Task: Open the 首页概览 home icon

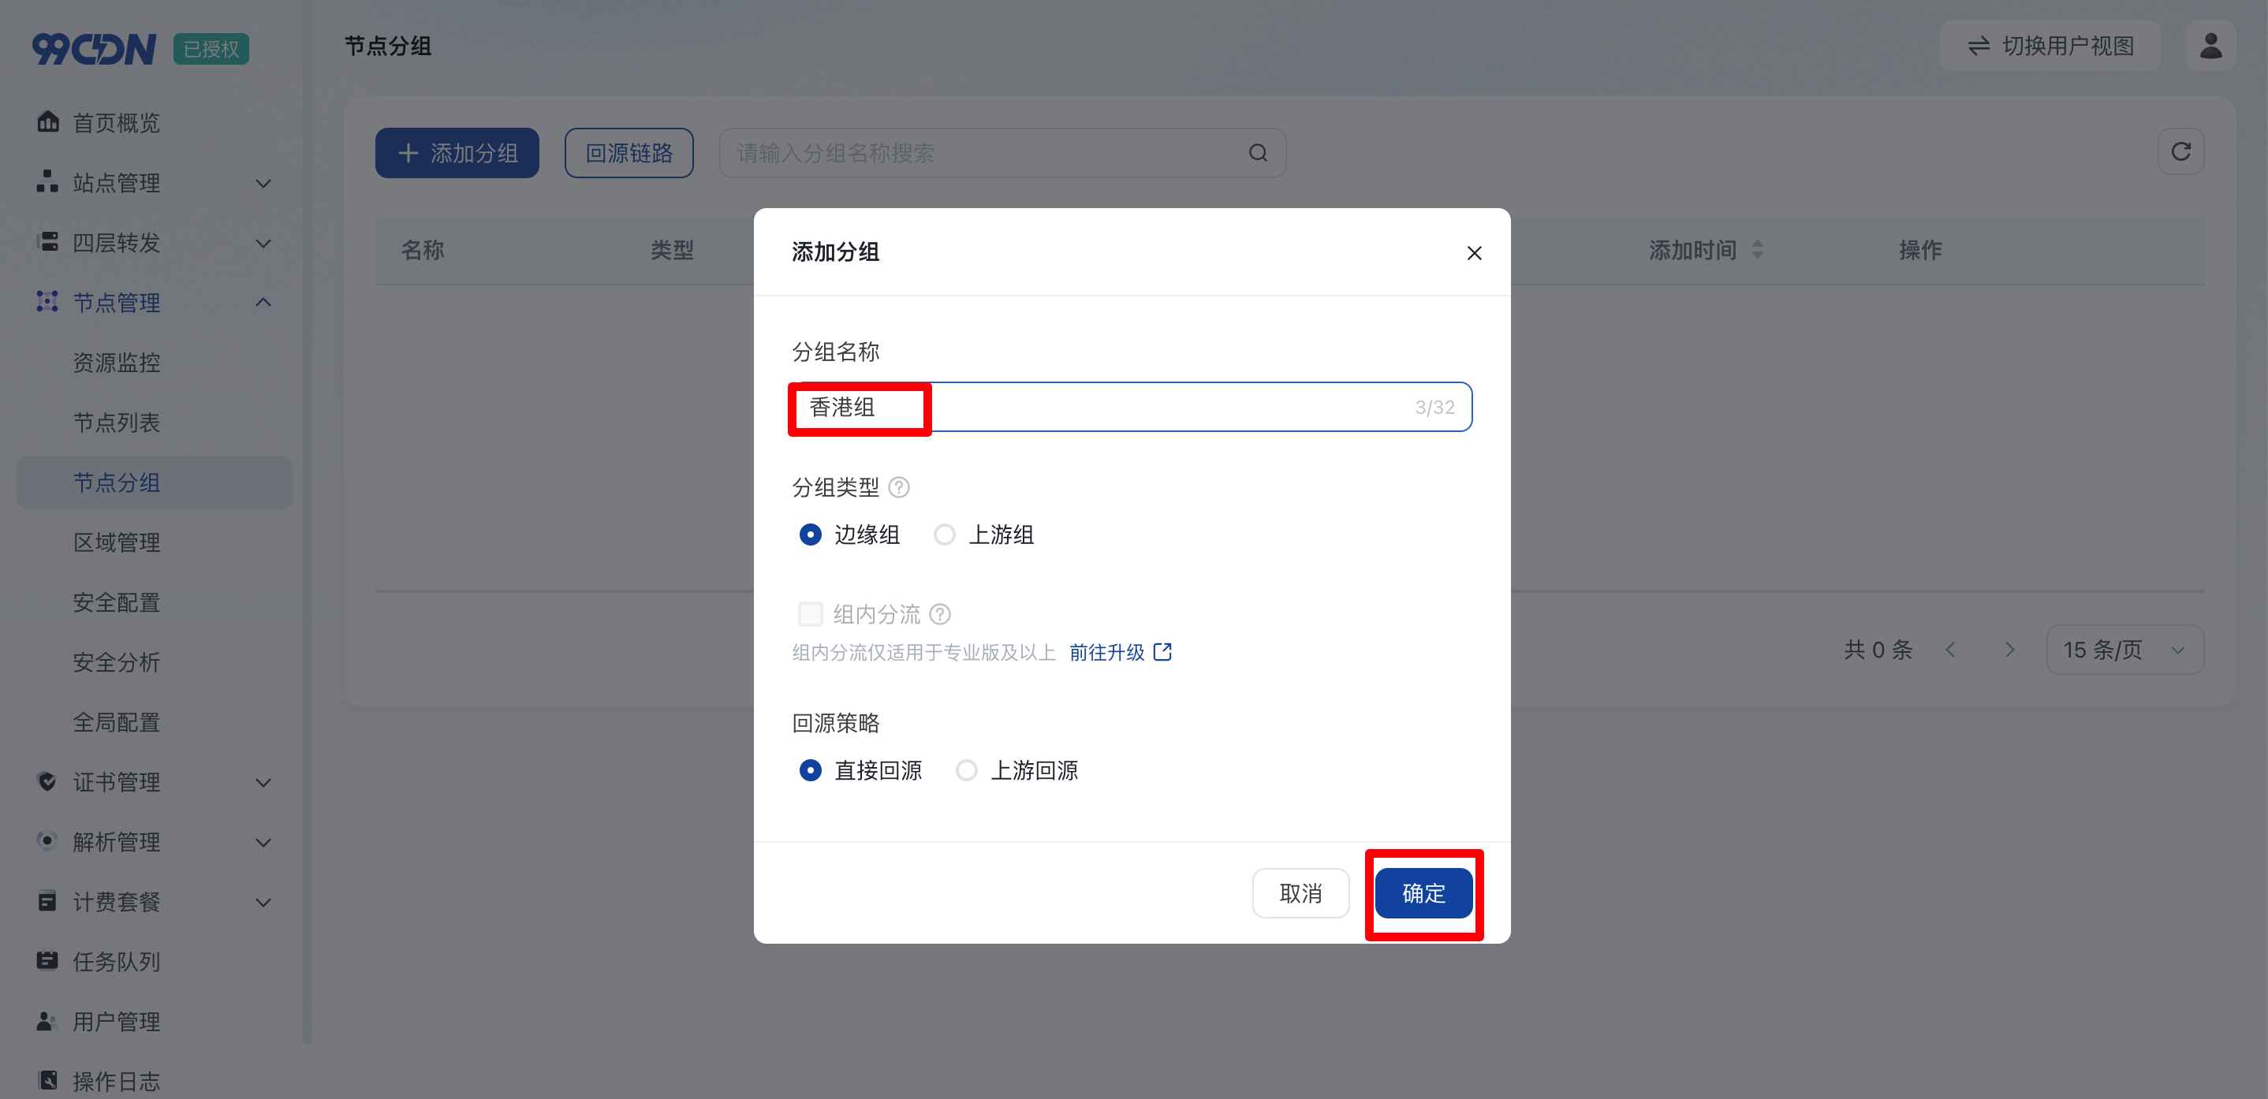Action: coord(47,121)
